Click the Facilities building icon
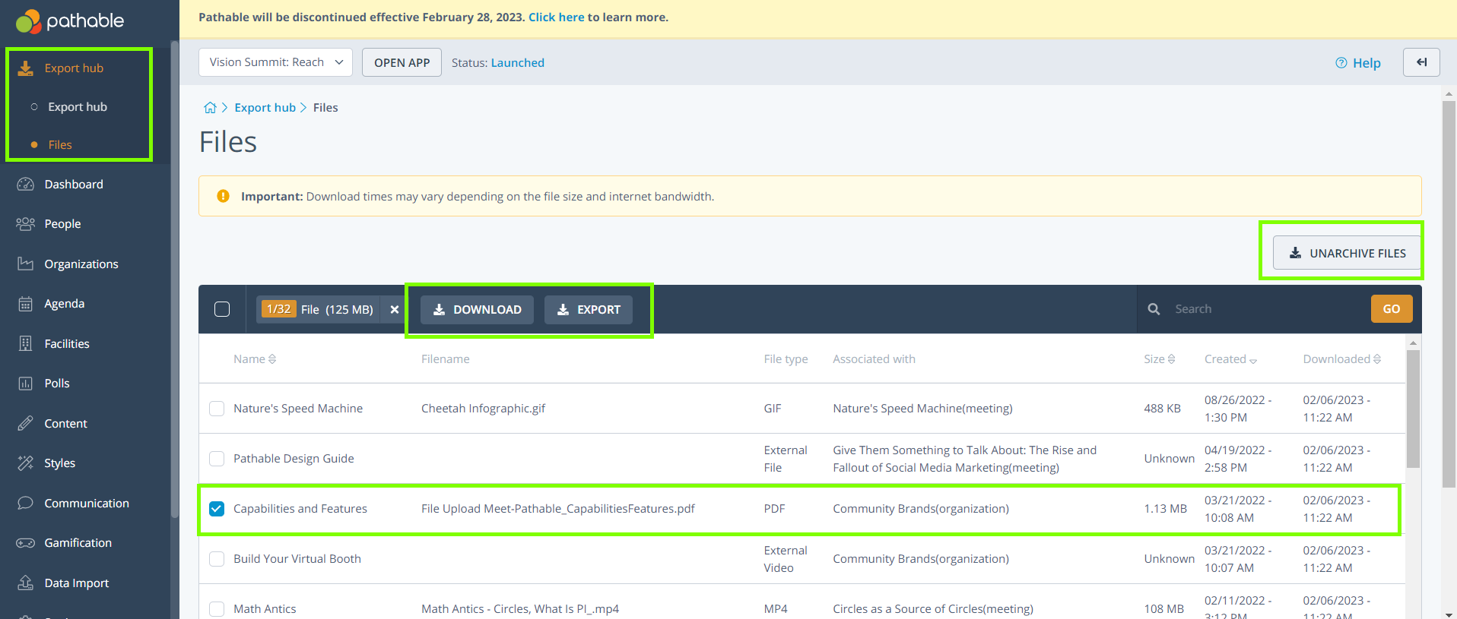The height and width of the screenshot is (619, 1457). pos(26,344)
